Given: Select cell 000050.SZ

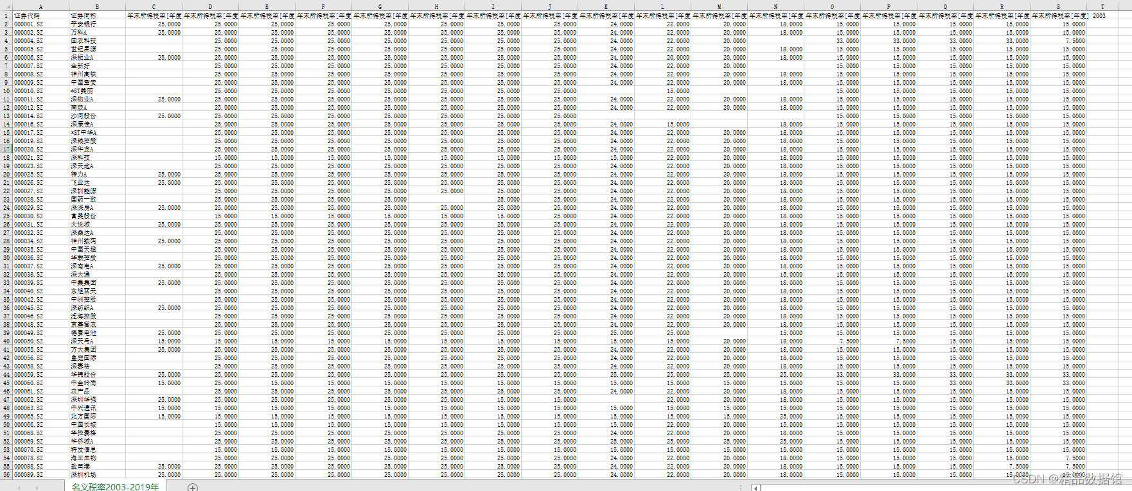Looking at the screenshot, I should 41,341.
